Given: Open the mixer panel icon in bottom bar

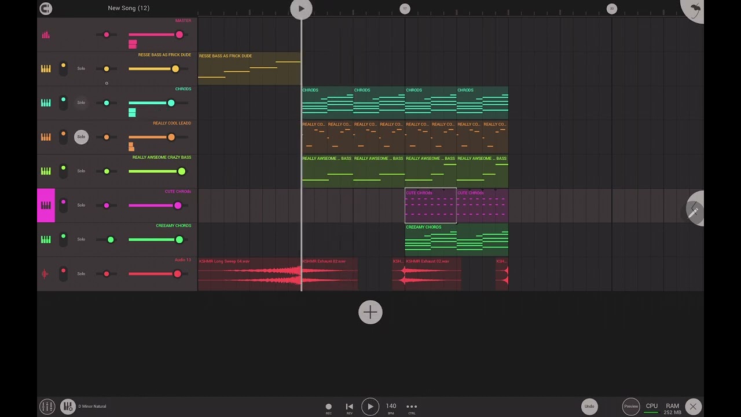Looking at the screenshot, I should point(47,406).
